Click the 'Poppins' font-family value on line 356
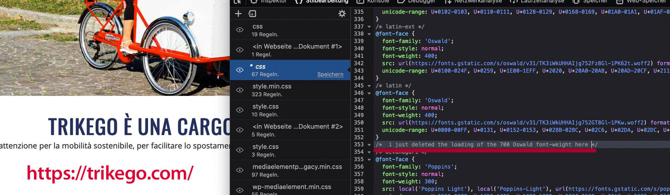The width and height of the screenshot is (670, 195). (x=439, y=167)
